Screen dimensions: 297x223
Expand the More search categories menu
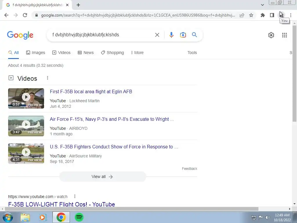pyautogui.click(x=137, y=53)
